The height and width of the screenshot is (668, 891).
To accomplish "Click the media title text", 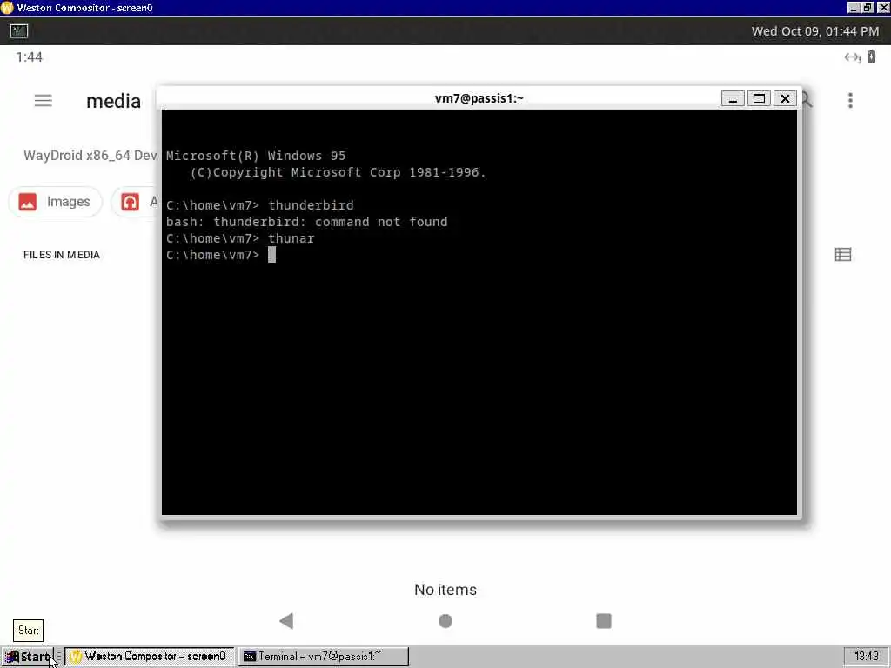I will [x=114, y=101].
